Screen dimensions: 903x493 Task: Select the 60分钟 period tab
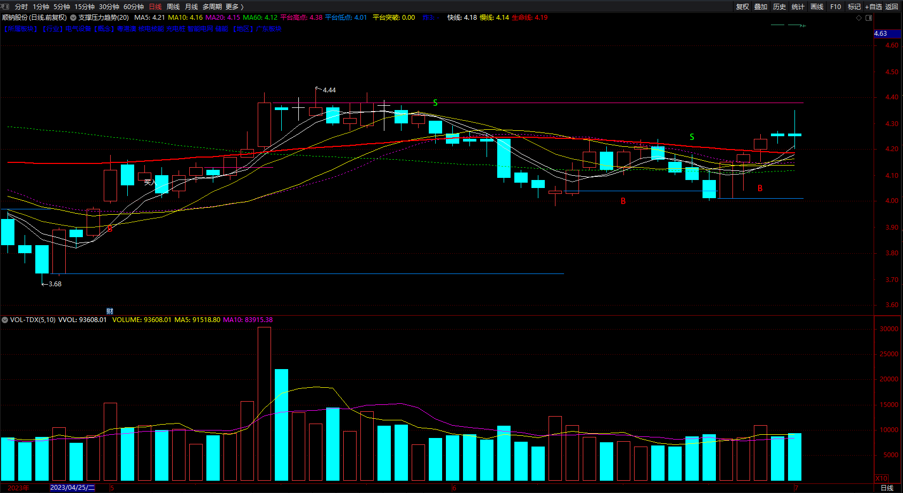pyautogui.click(x=134, y=6)
